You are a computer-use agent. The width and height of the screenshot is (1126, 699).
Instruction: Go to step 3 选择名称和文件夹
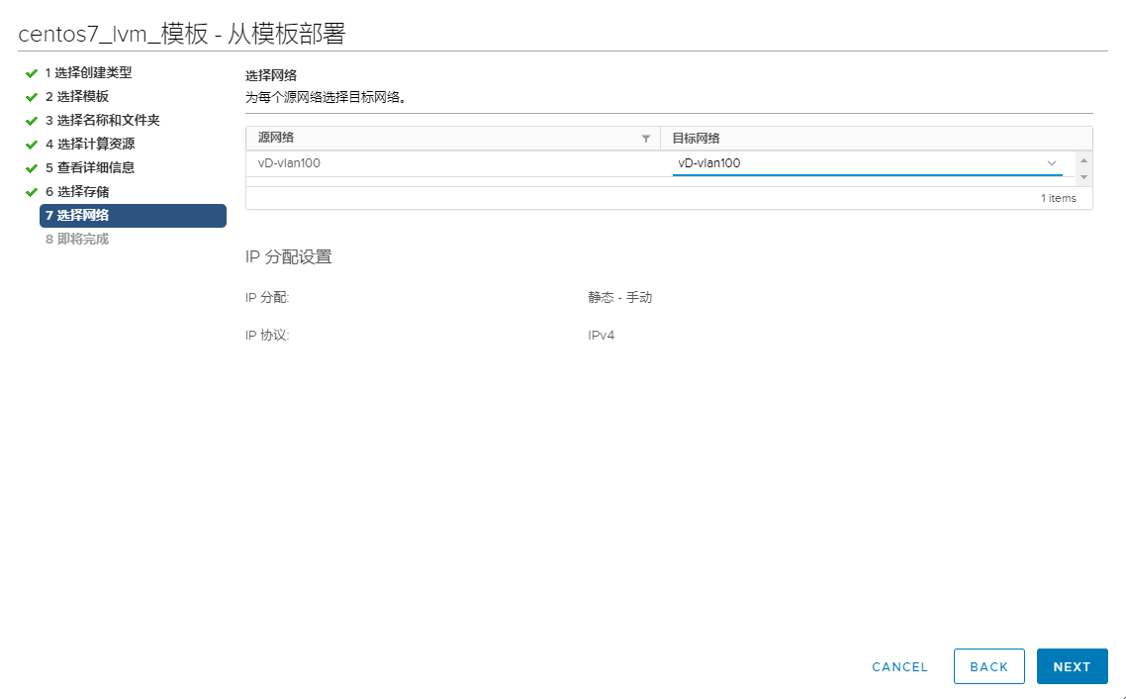[x=103, y=120]
